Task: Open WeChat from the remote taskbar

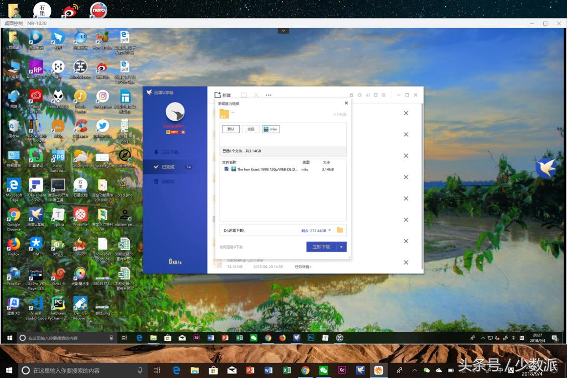Action: click(x=254, y=337)
